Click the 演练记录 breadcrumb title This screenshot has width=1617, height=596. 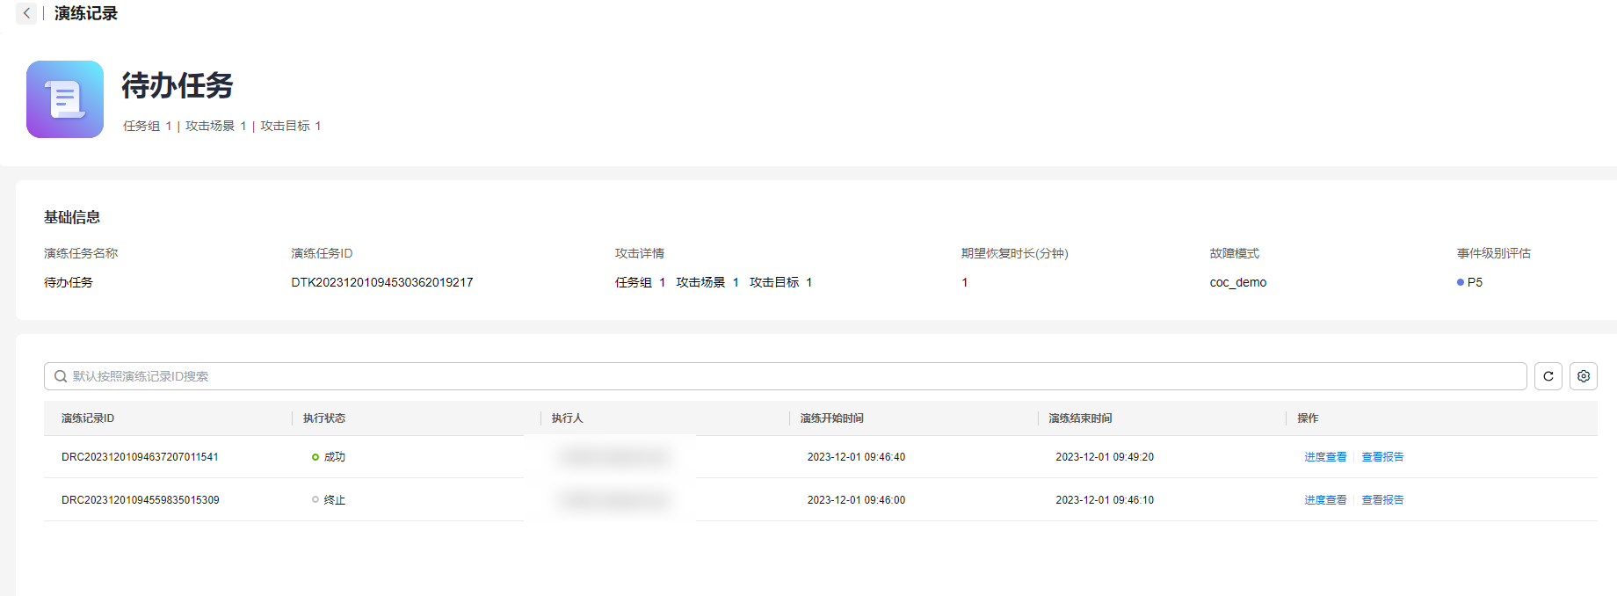point(86,13)
